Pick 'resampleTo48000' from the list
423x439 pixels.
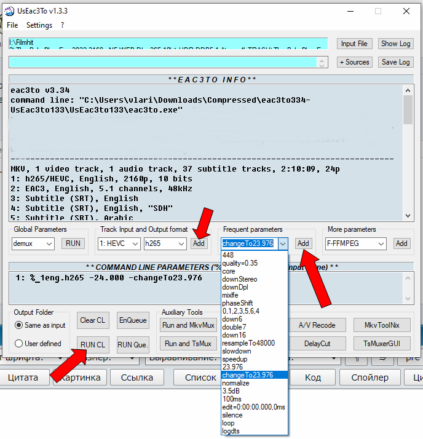tap(248, 343)
